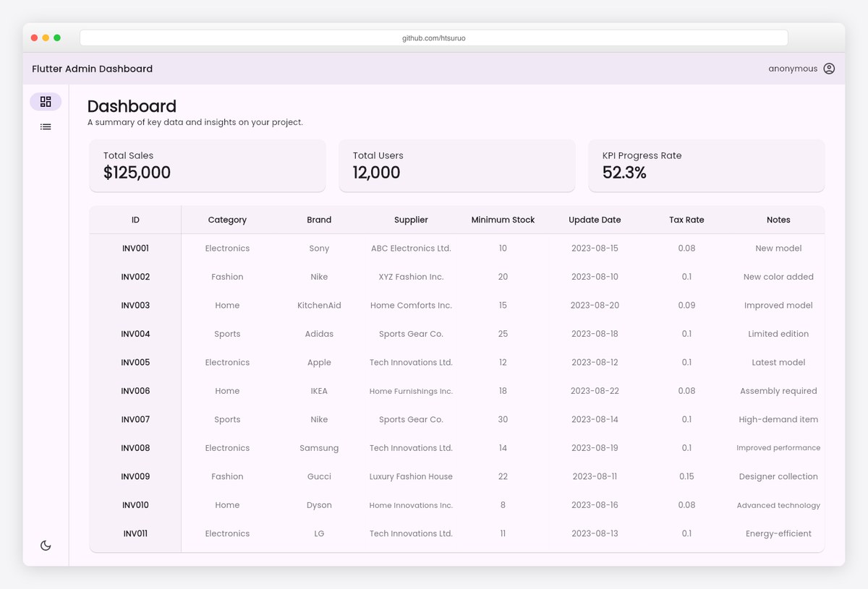Select the INV003 row ID cell
Image resolution: width=868 pixels, height=589 pixels.
point(135,305)
